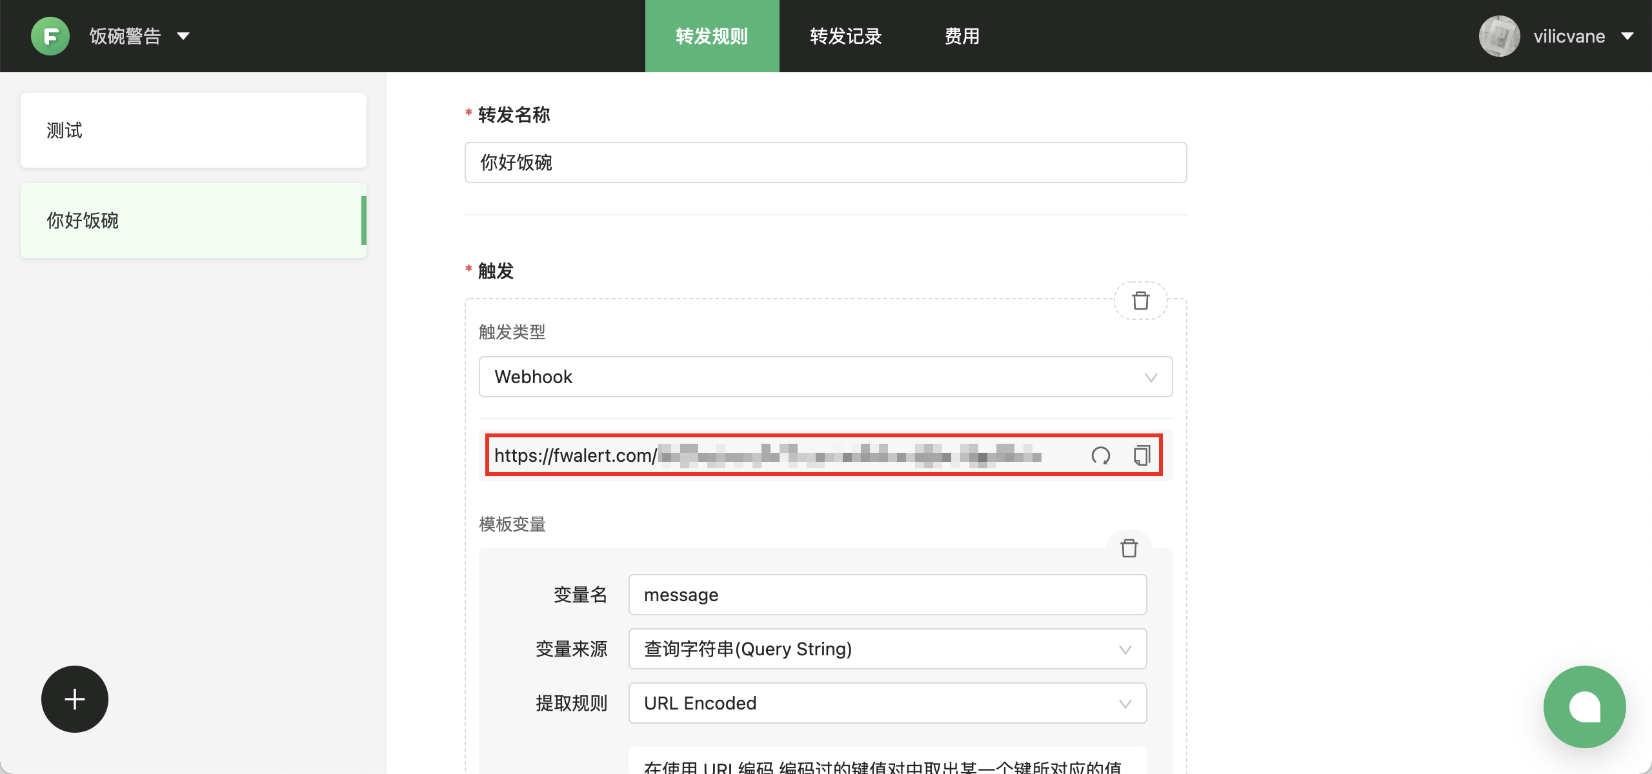The image size is (1652, 774).
Task: Click the vilicvane username label
Action: (x=1569, y=36)
